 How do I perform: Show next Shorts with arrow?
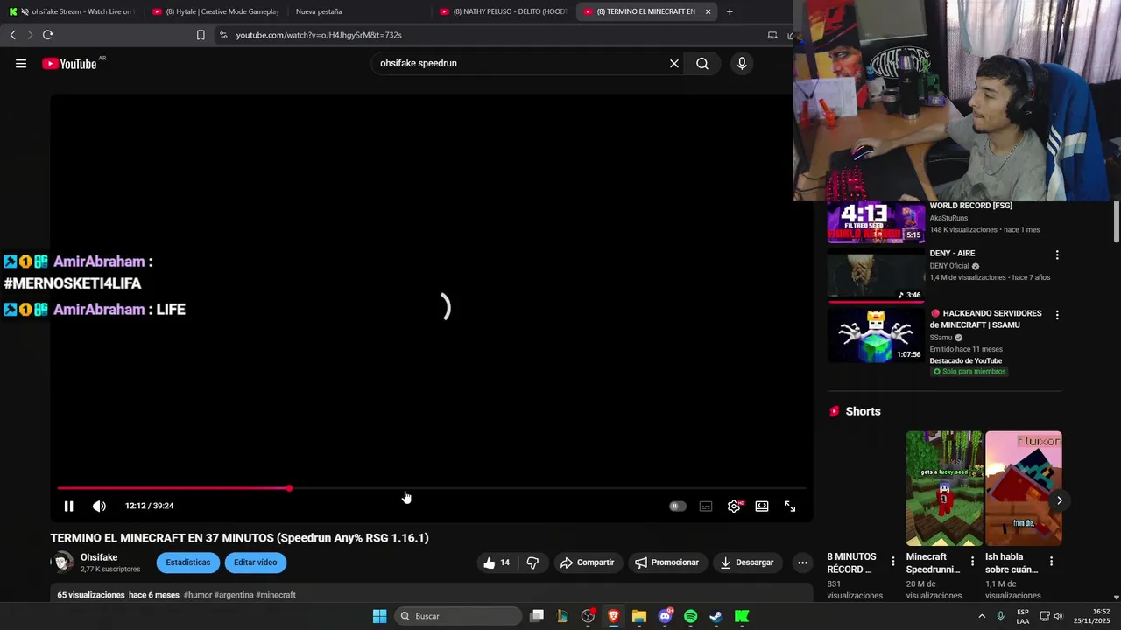(1059, 500)
